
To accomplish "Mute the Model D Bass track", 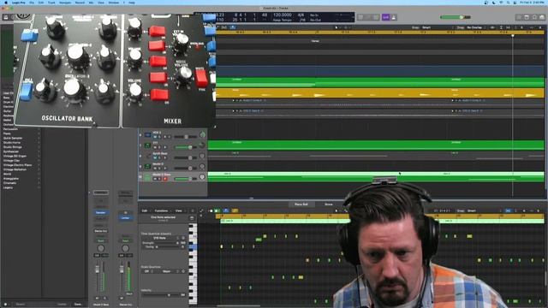I will click(x=155, y=179).
